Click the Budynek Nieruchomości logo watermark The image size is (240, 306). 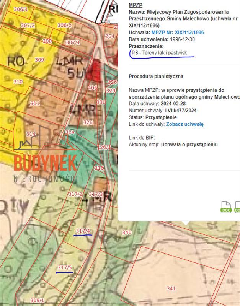click(x=45, y=154)
